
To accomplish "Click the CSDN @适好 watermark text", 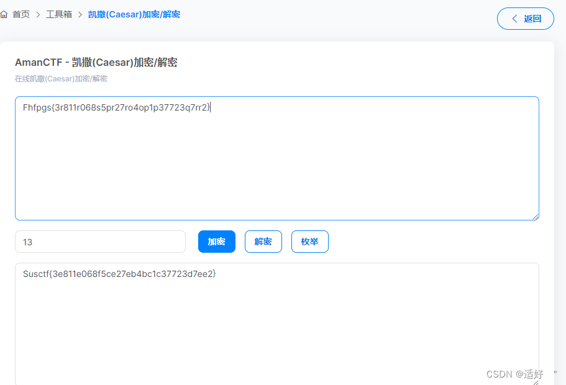I will pos(516,374).
